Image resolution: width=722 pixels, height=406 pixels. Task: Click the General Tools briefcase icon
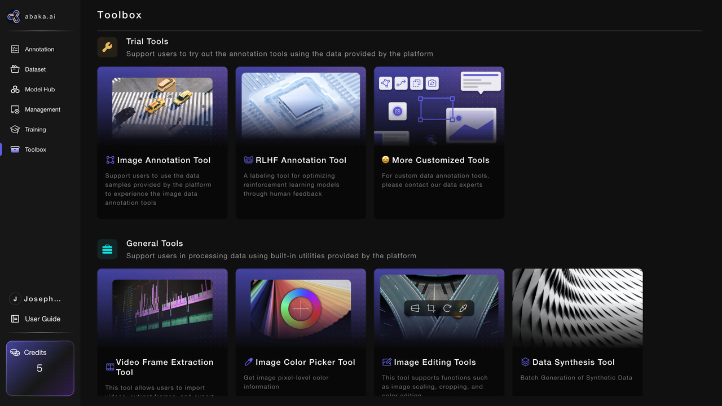coord(107,249)
